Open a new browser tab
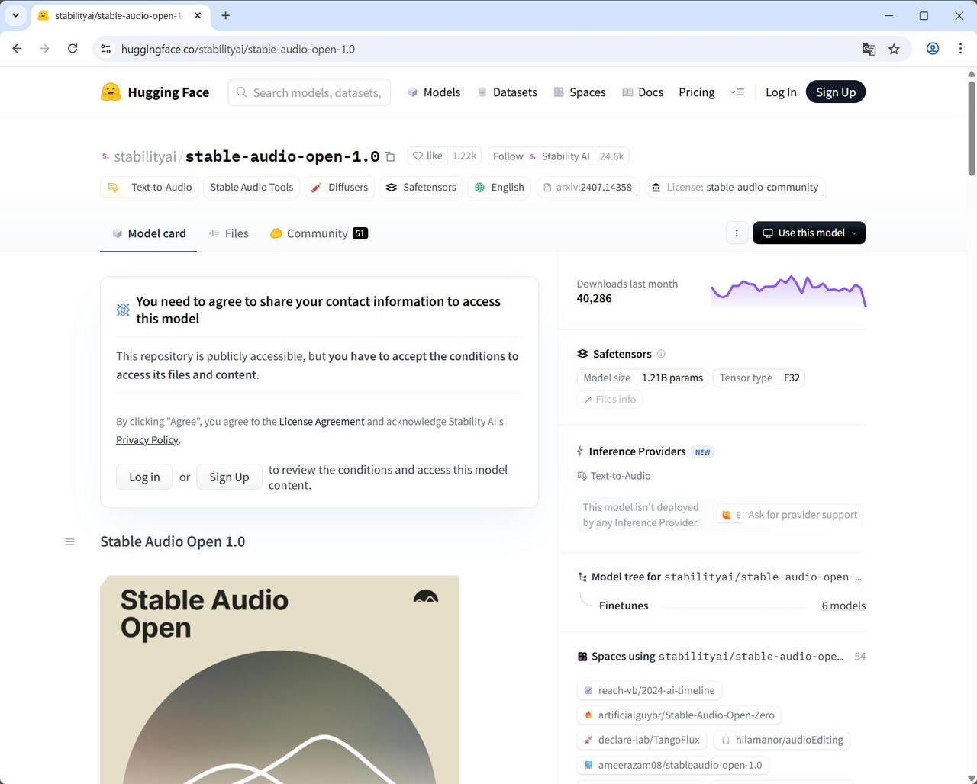The image size is (977, 784). pos(226,15)
